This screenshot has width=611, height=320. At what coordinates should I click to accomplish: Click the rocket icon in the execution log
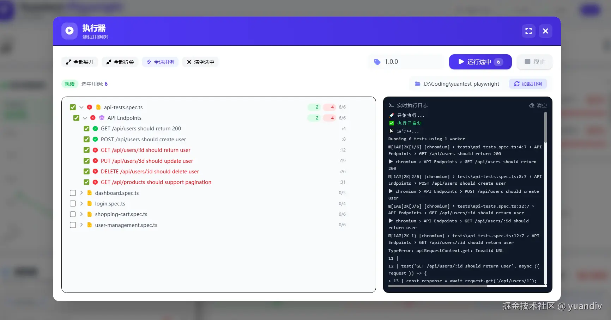391,116
